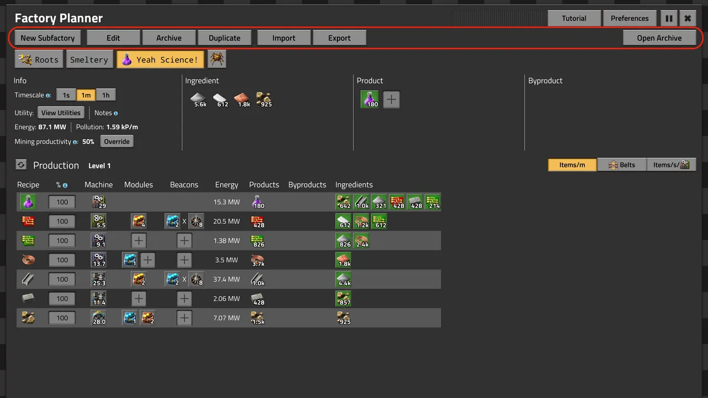Viewport: 708px width, 398px height.
Task: Click the science pack 180 product icon
Action: (369, 99)
